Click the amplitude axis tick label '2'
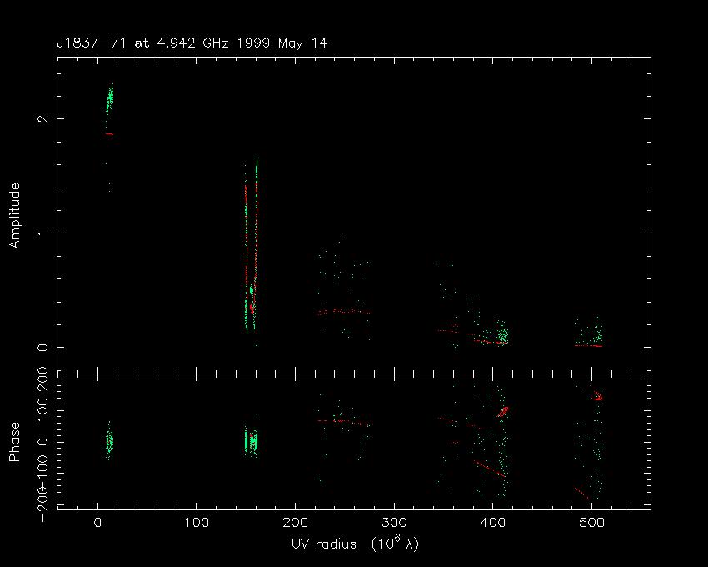This screenshot has width=708, height=567. point(42,118)
